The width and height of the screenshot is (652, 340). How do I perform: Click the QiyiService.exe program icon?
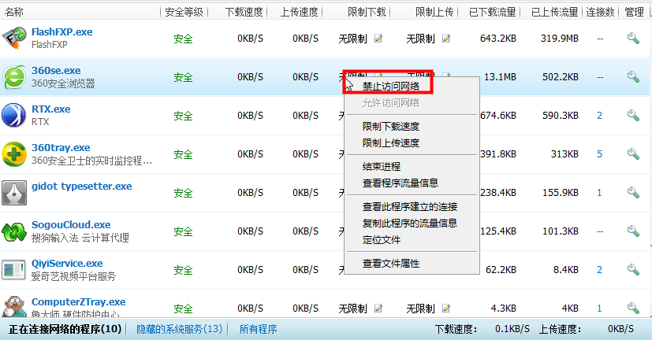[x=13, y=270]
